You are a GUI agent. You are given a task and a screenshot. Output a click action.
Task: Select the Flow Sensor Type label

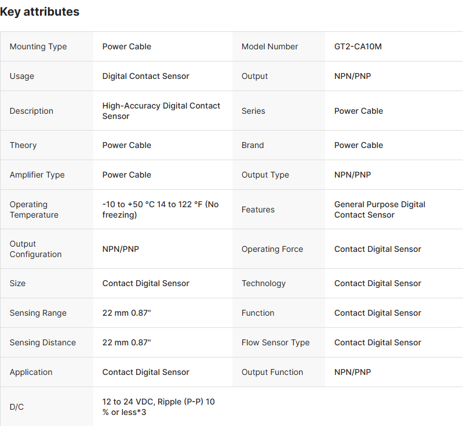tap(275, 342)
